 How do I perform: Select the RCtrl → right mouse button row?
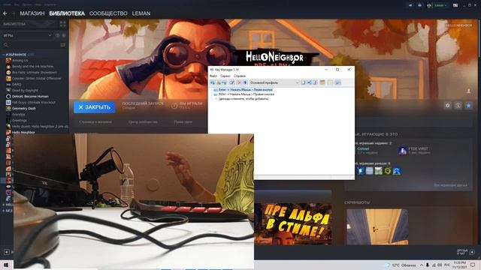[244, 94]
